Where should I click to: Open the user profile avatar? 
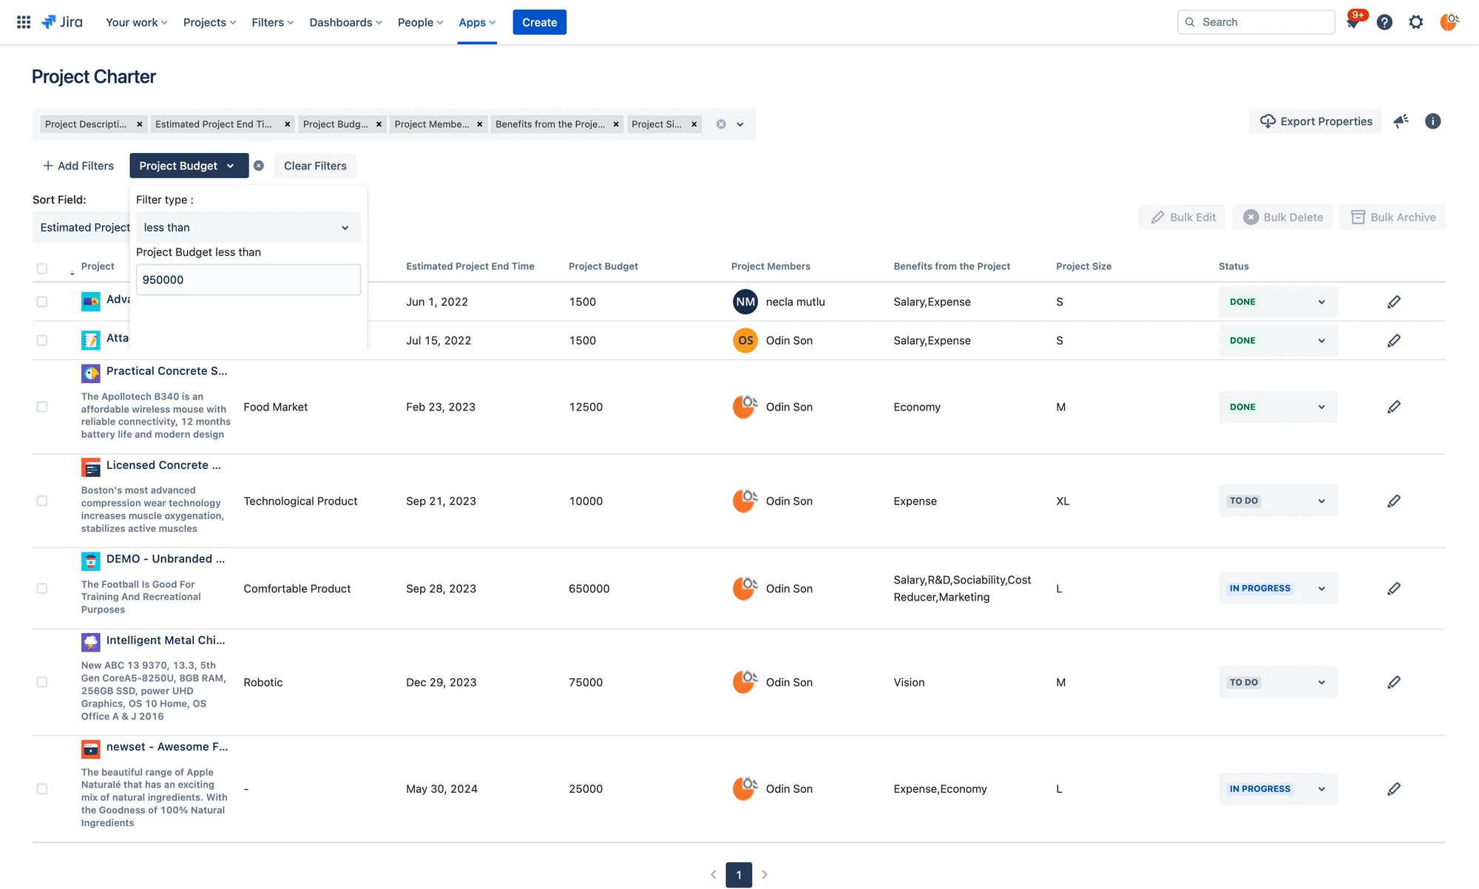(x=1448, y=22)
